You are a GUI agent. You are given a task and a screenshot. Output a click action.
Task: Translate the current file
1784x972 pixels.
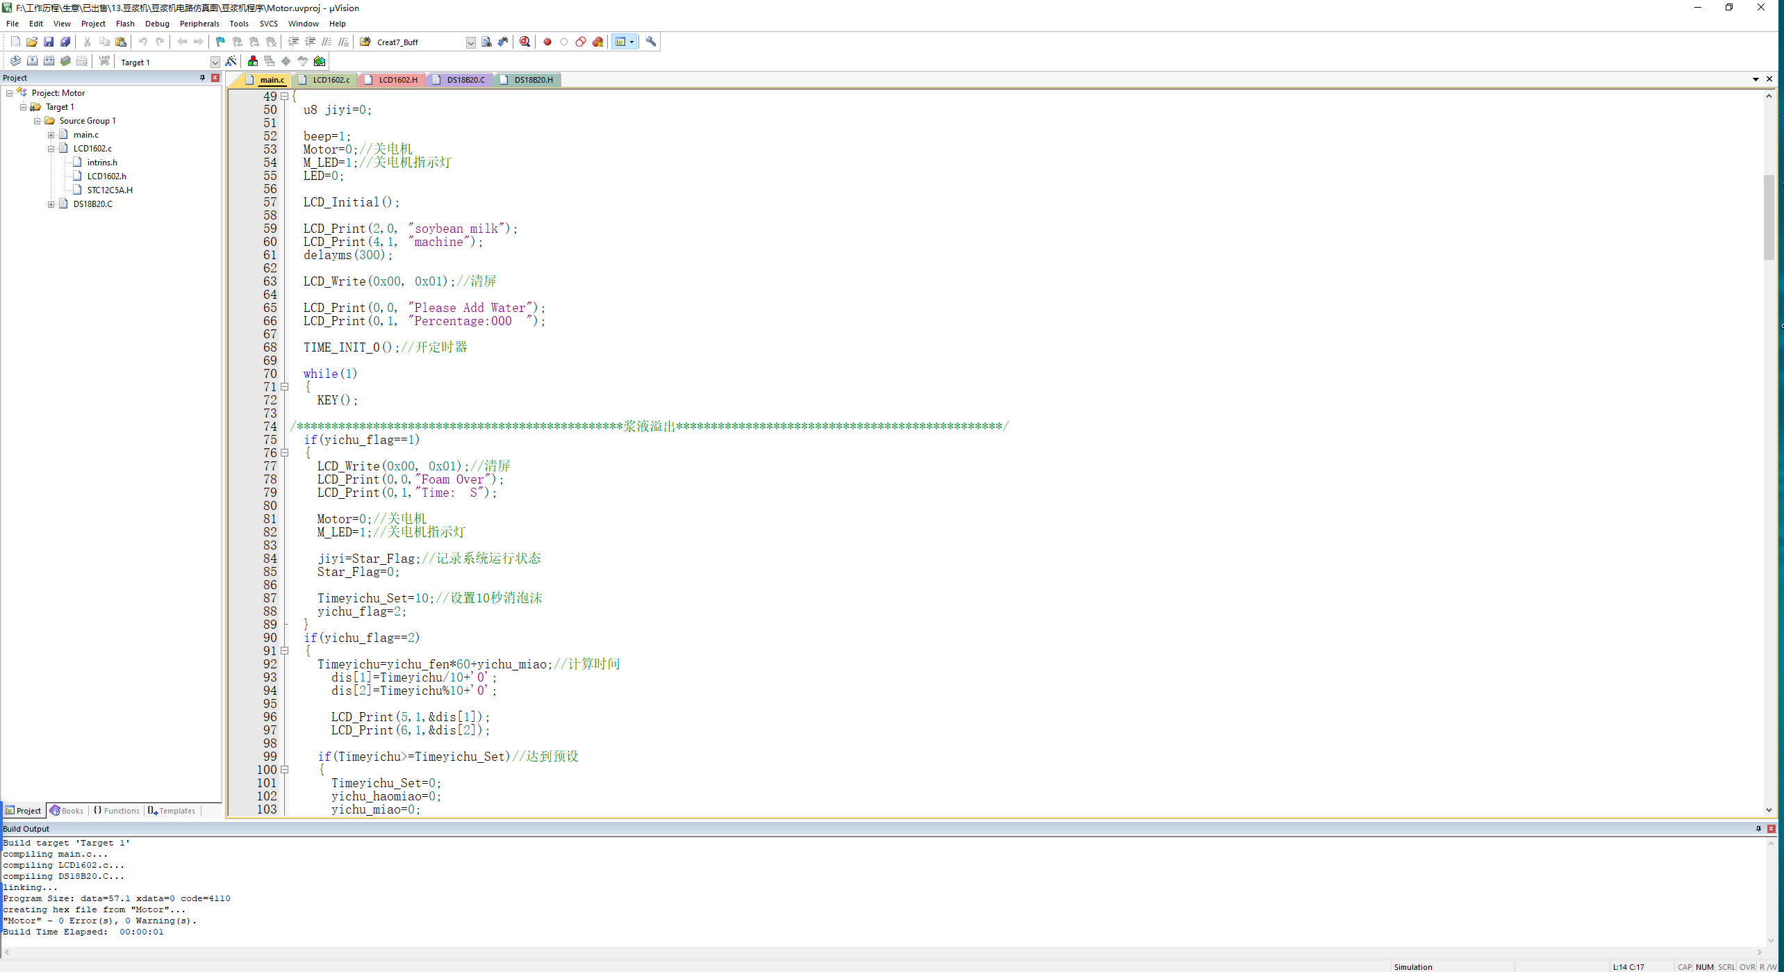[15, 61]
